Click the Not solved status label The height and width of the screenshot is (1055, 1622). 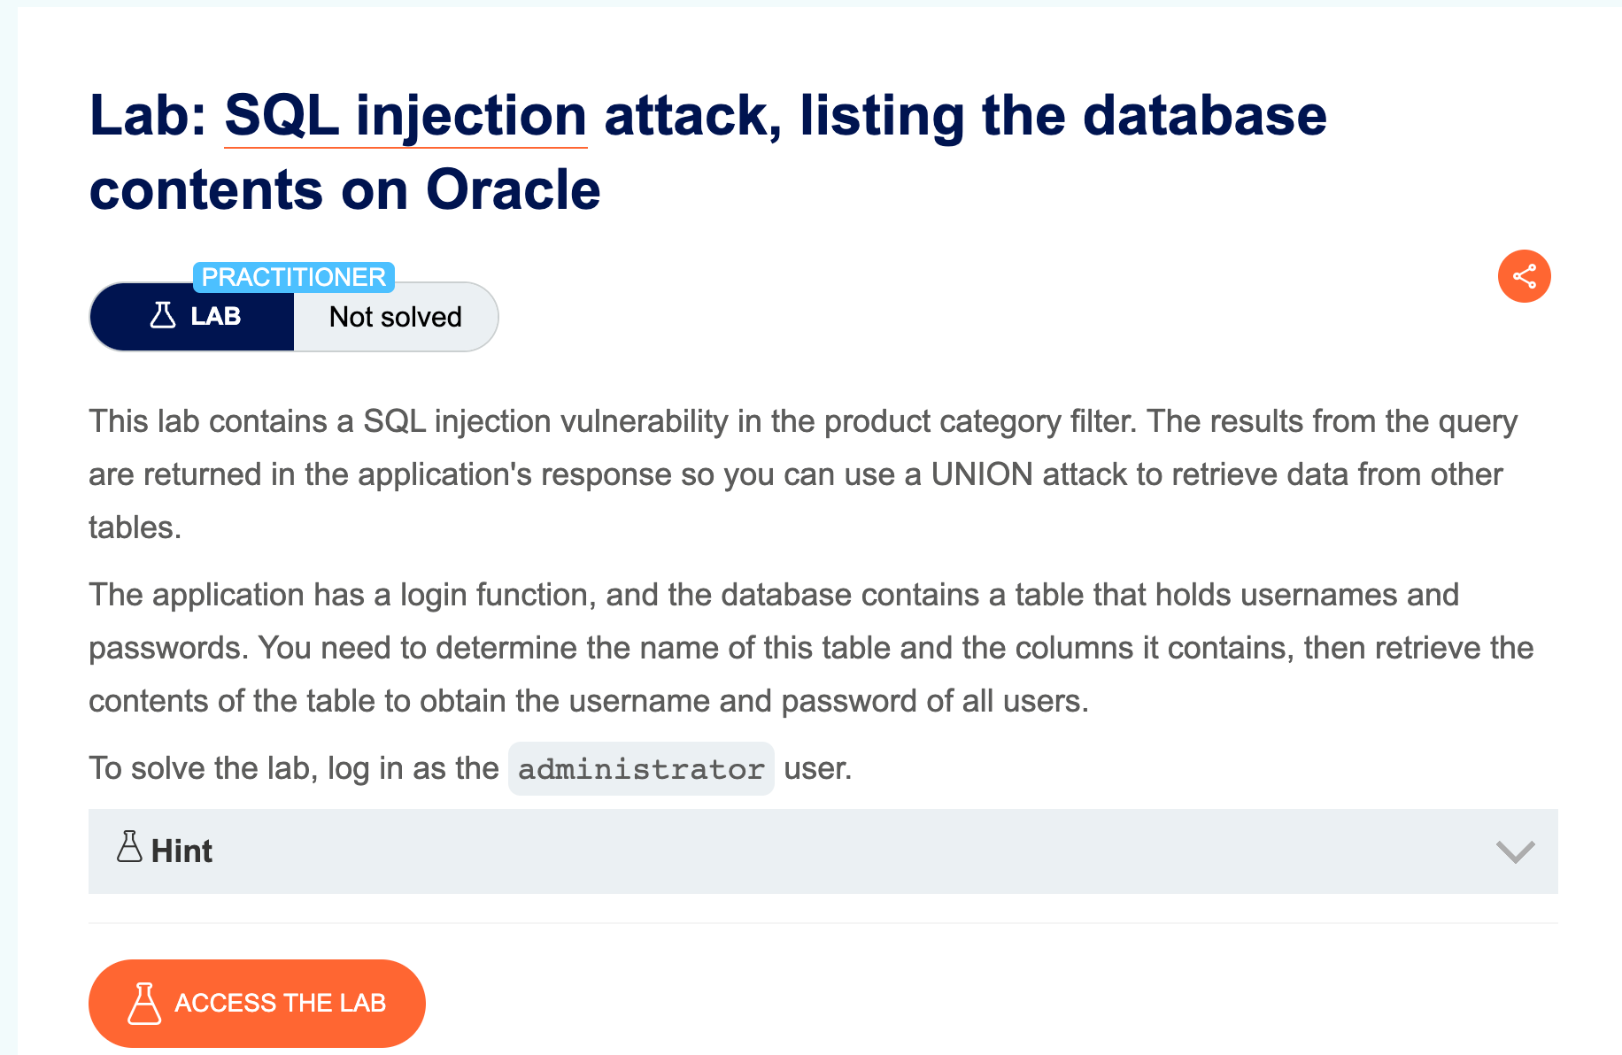click(x=395, y=317)
